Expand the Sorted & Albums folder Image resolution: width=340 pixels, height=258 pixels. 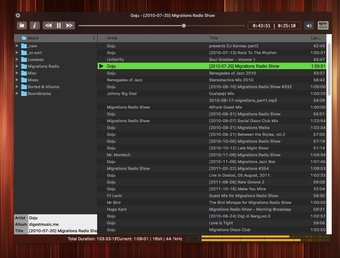tap(17, 87)
